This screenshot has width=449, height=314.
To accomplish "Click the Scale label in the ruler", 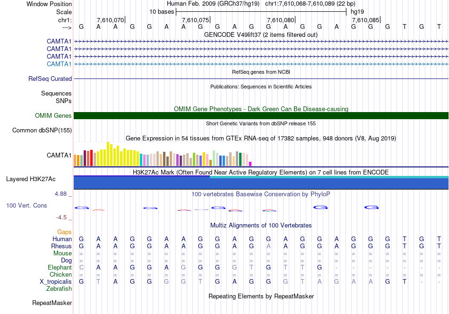I will (x=64, y=12).
